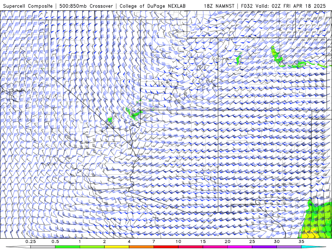This screenshot has width=332, height=249.
Task: Click the 'Supercell Composite' title text
Action: (x=28, y=6)
